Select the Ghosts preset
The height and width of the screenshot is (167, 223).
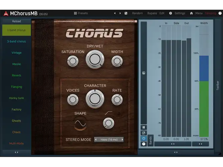point(16,121)
